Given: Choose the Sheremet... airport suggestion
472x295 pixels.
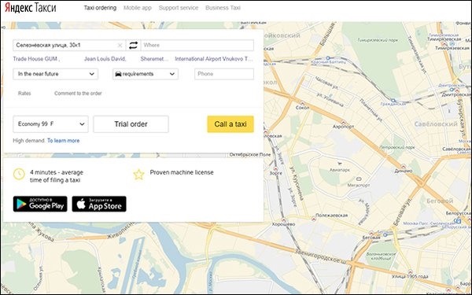Looking at the screenshot, I should [x=154, y=59].
